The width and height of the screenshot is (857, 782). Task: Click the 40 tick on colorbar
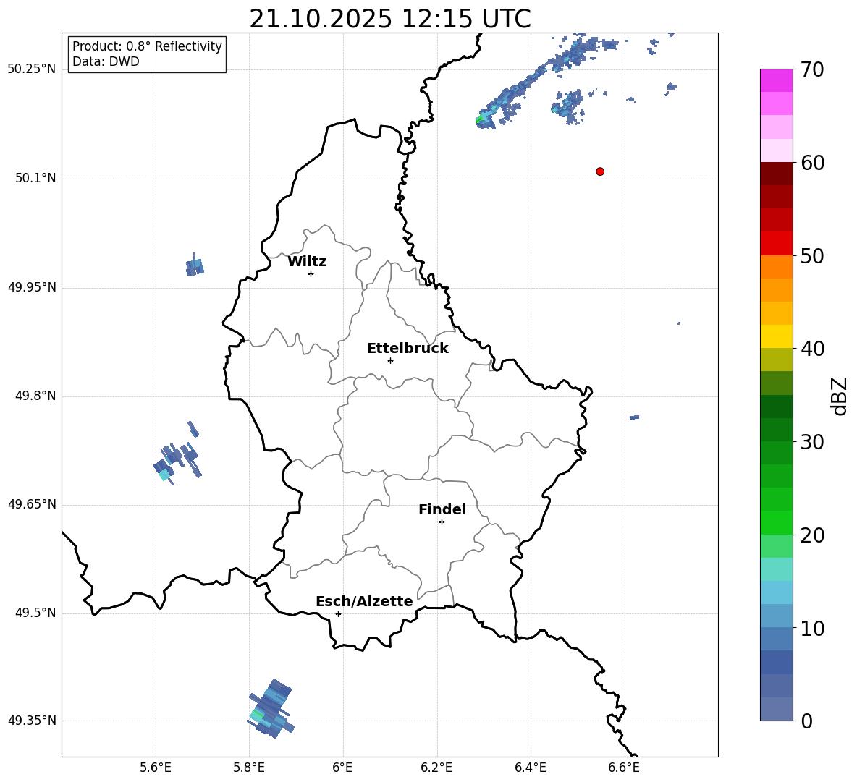[x=812, y=349]
